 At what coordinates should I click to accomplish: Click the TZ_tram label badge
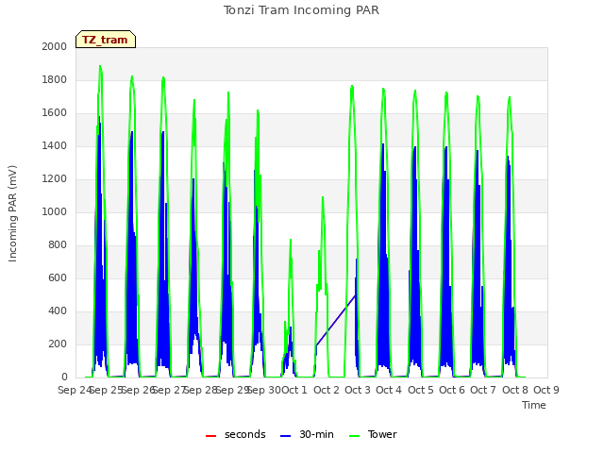[x=106, y=40]
